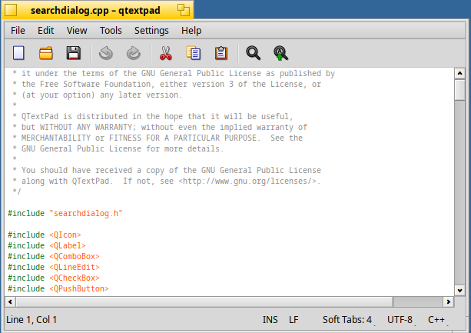The image size is (471, 333).
Task: Click the window icon in the title bar
Action: pos(11,10)
